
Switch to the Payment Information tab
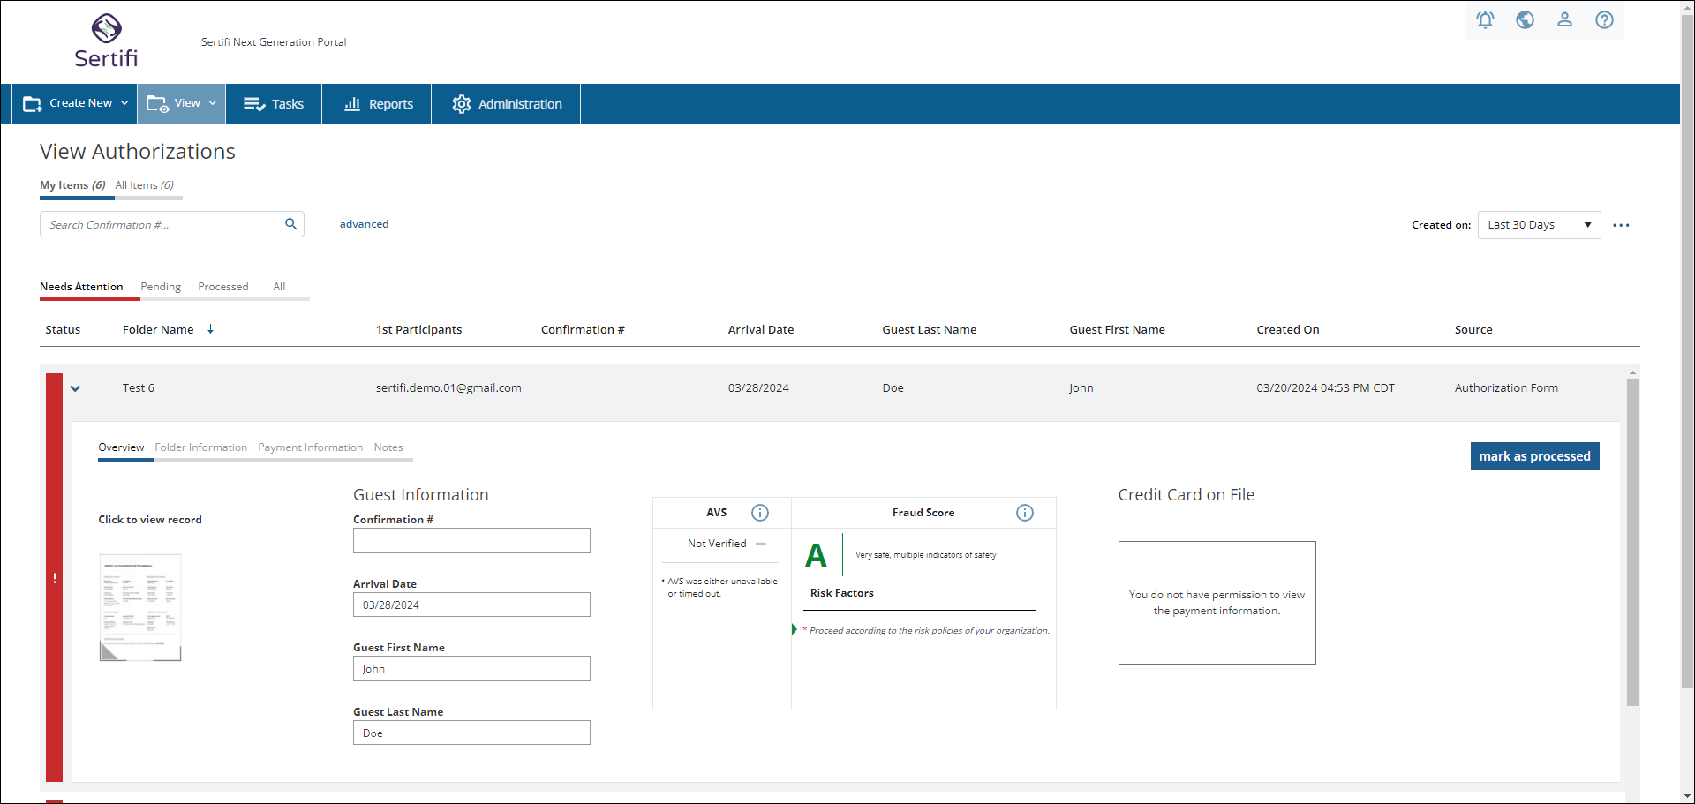click(310, 447)
